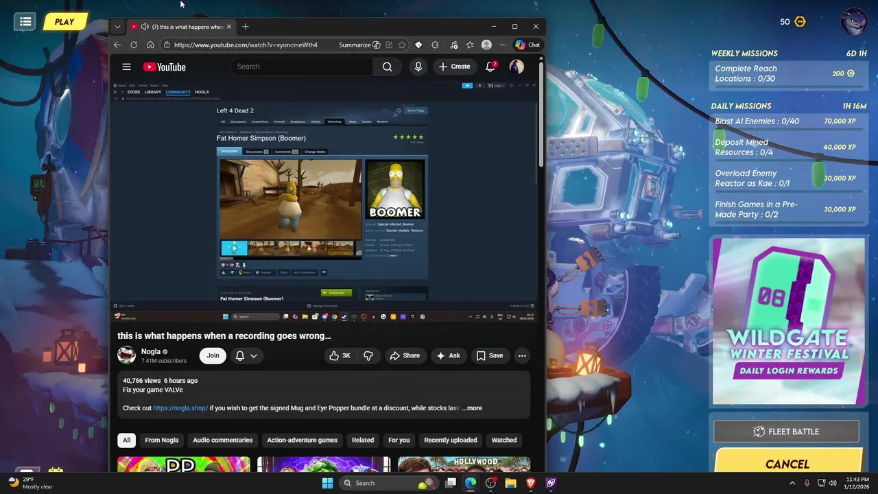Screen dimensions: 878x494
Task: Click the Ask button
Action: tap(448, 355)
